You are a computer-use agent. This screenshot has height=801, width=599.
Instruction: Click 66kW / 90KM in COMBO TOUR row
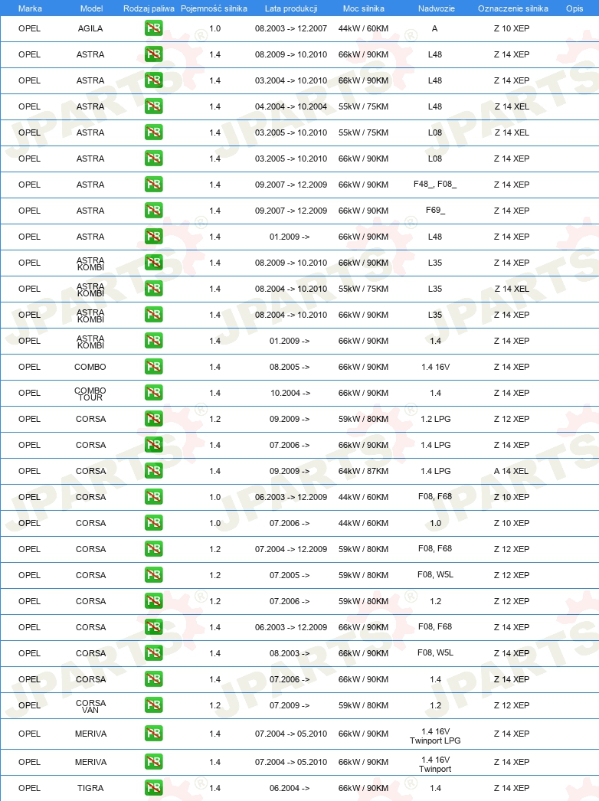click(x=363, y=394)
